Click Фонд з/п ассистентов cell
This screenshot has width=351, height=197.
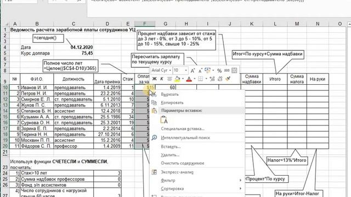57,185
